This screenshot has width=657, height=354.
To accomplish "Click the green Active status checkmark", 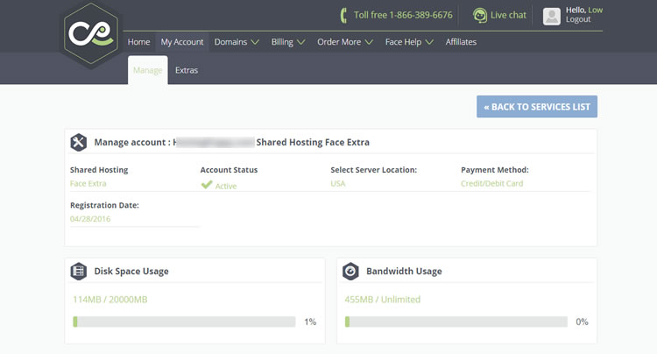I will click(207, 185).
